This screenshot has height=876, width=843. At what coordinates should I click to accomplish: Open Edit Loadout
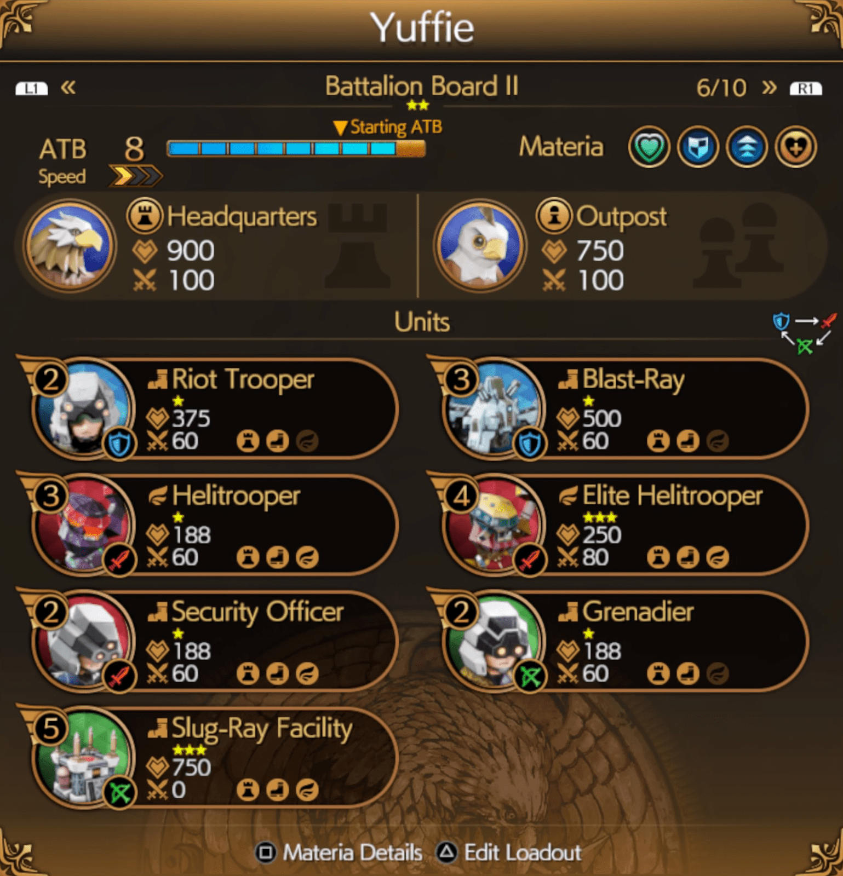pos(509,852)
